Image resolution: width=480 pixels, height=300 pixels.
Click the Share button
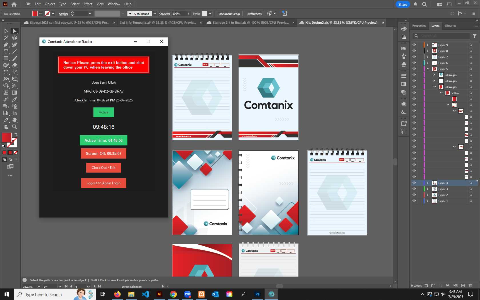403,4
